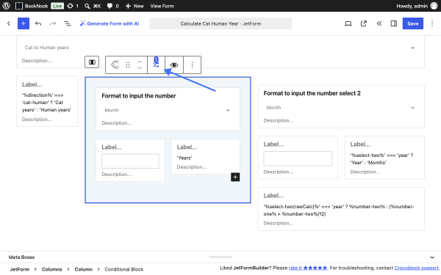Click the Meta Boxes label
Image resolution: width=441 pixels, height=275 pixels.
tap(21, 257)
